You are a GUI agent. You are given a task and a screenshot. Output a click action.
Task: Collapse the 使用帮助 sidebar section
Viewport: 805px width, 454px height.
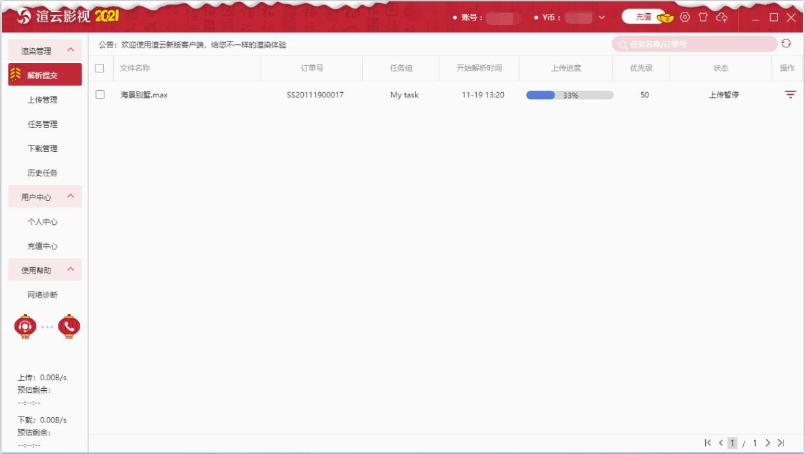click(x=70, y=270)
